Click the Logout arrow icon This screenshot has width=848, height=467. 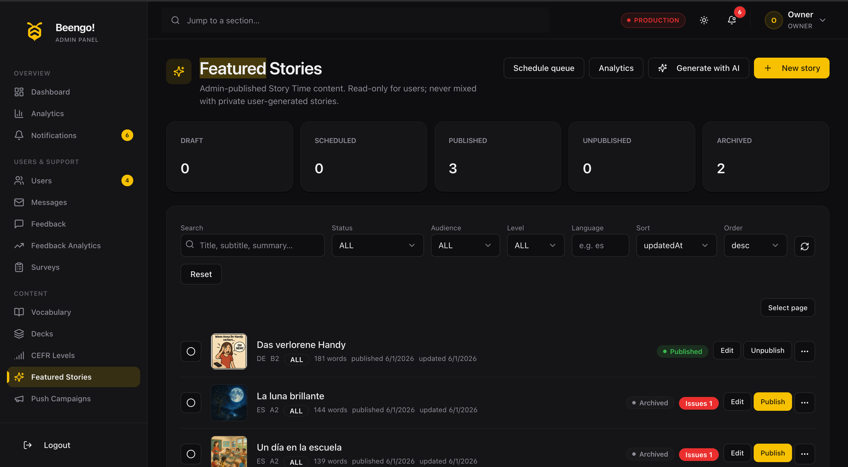tap(28, 445)
